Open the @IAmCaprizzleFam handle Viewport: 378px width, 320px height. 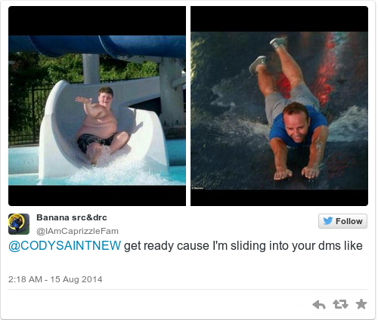tap(77, 231)
